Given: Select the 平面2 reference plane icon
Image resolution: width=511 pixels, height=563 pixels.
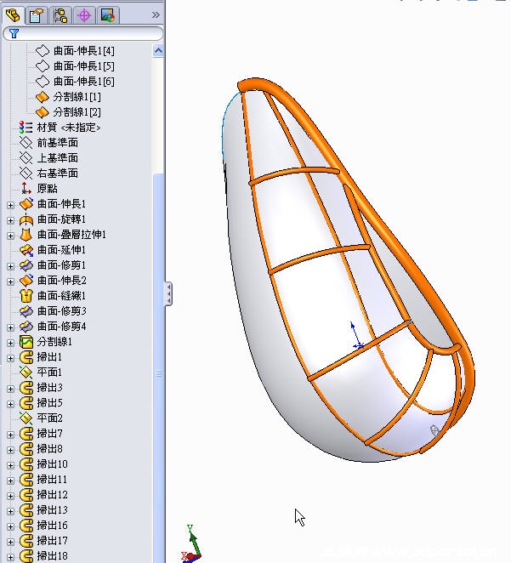Looking at the screenshot, I should pos(26,418).
